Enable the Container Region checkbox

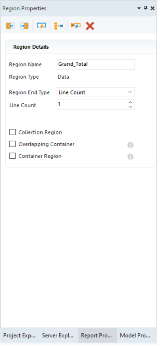(13, 156)
